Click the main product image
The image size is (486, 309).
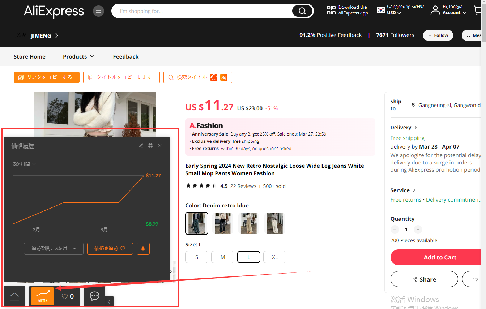[x=95, y=113]
